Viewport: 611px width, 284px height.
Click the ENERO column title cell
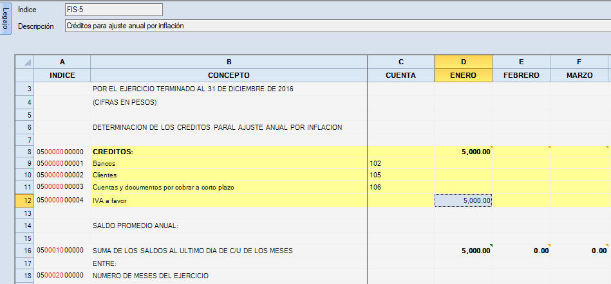[x=464, y=75]
